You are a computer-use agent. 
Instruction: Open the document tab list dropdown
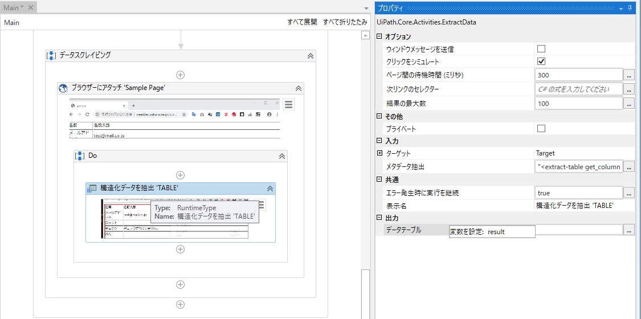[366, 8]
